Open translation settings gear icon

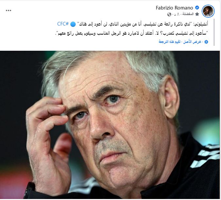click(206, 42)
